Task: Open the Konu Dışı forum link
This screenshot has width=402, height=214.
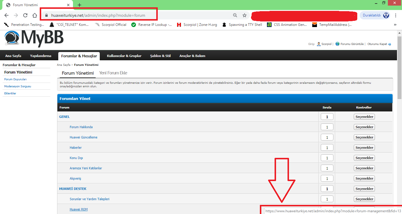Action: (x=76, y=158)
